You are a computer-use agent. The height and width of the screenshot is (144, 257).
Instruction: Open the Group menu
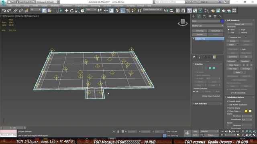[x=27, y=6]
